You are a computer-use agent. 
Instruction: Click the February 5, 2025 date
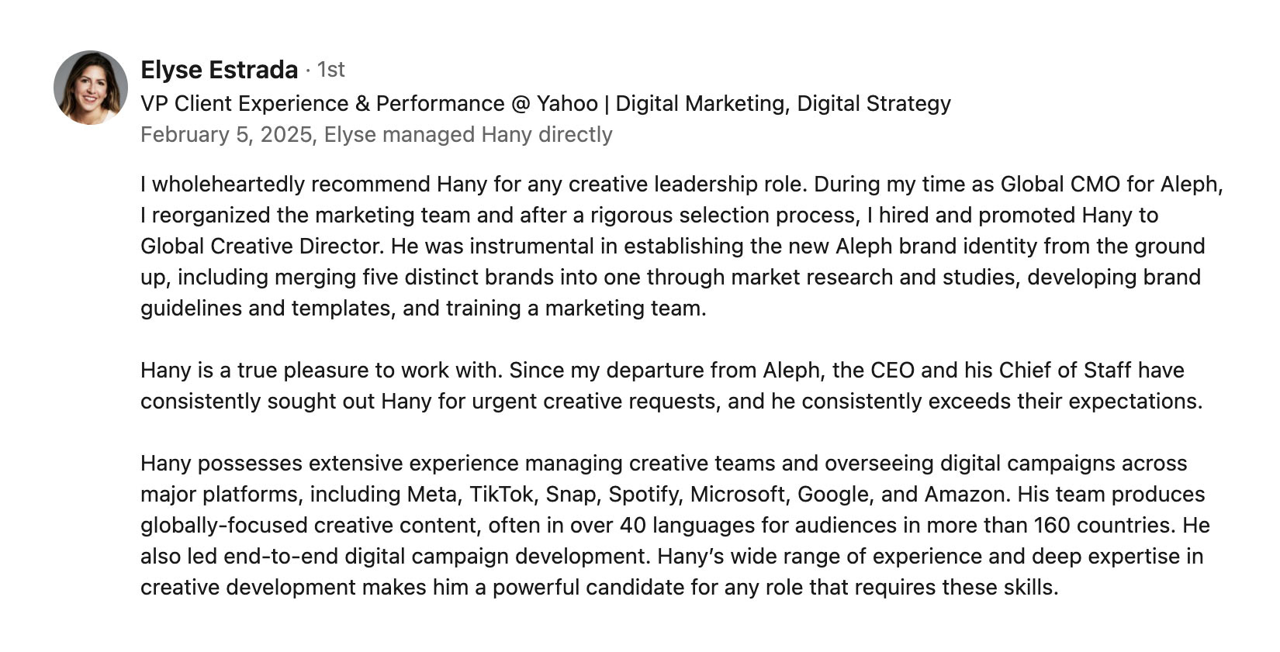click(x=226, y=134)
